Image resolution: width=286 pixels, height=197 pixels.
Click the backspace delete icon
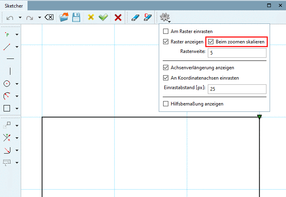click(49, 17)
